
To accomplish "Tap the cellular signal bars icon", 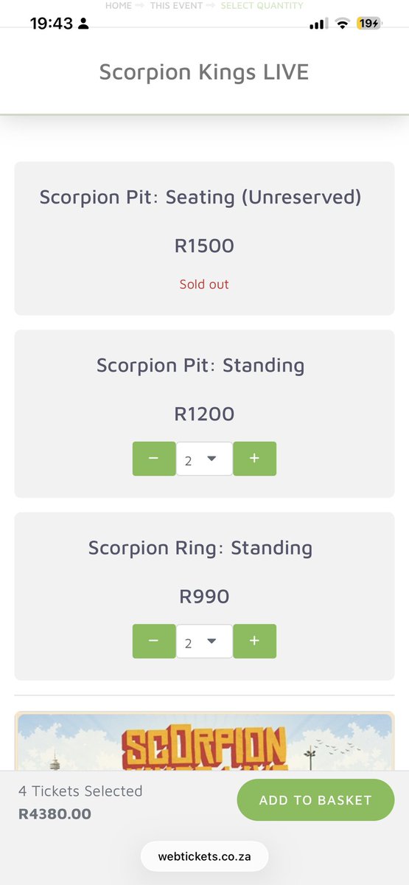I will tap(318, 24).
